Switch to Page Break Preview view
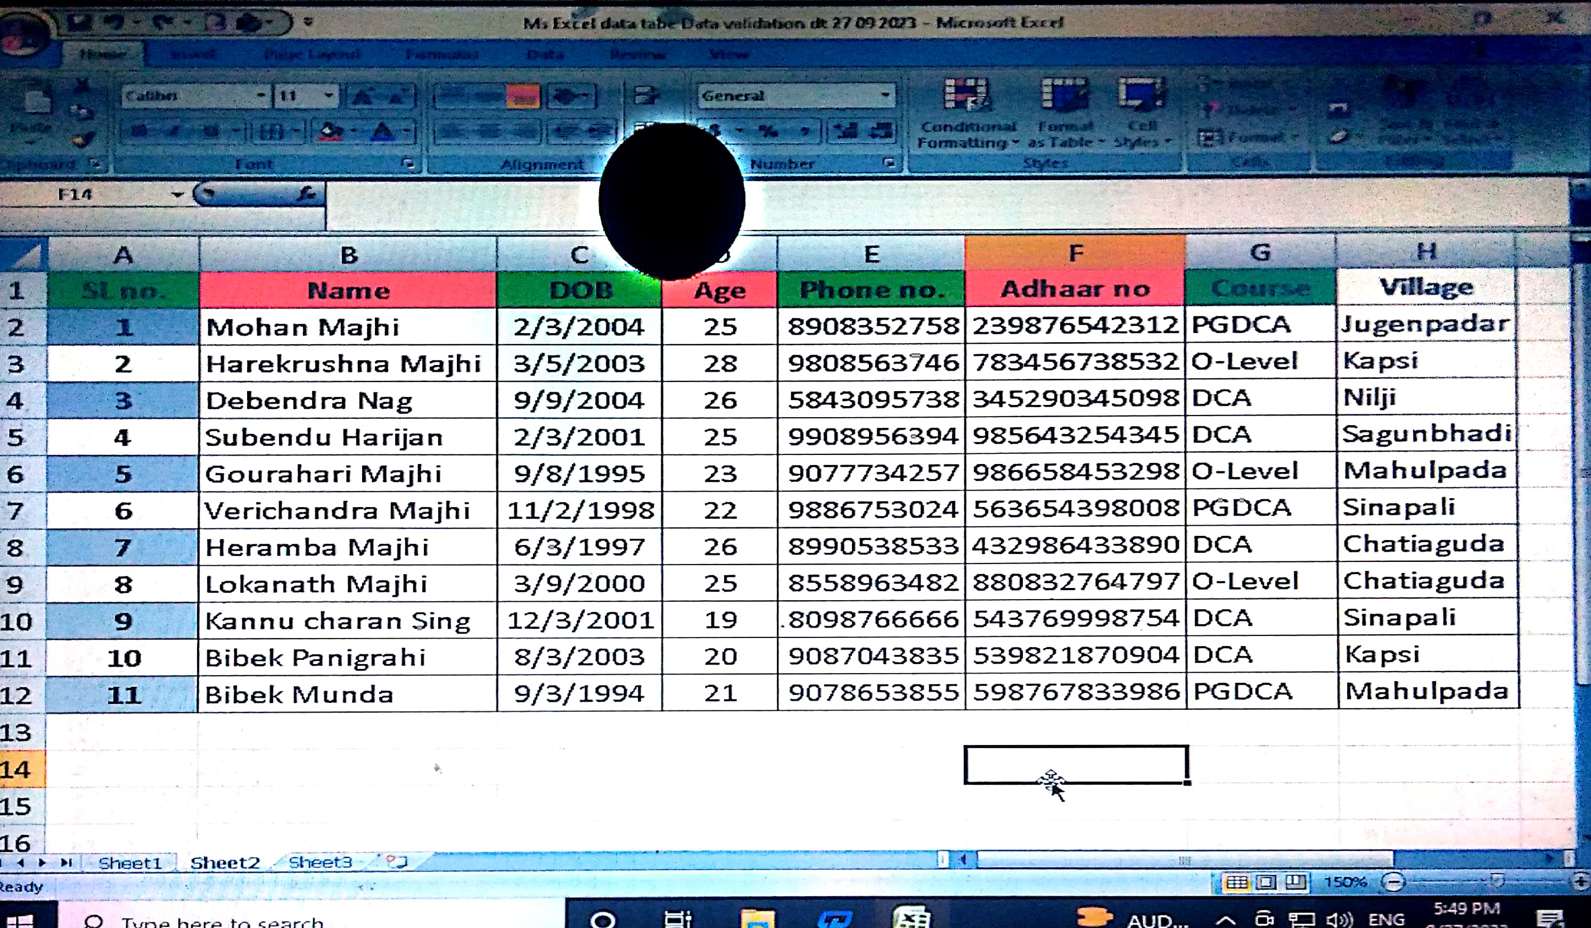1591x928 pixels. (x=1295, y=882)
